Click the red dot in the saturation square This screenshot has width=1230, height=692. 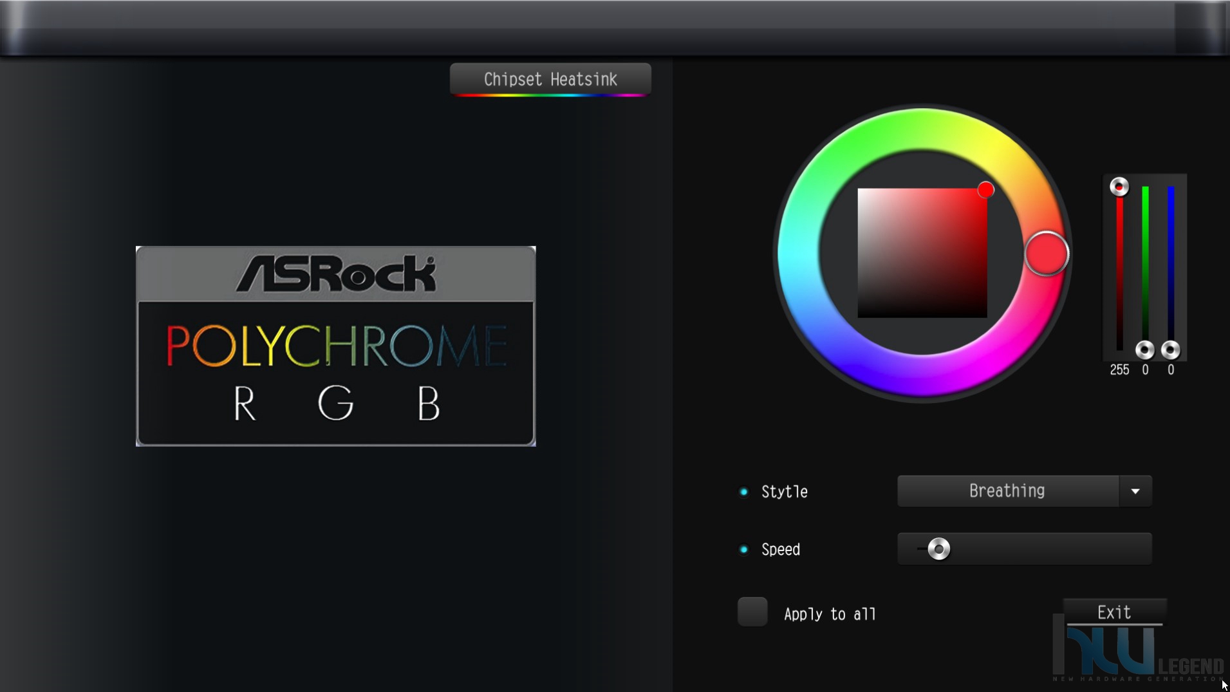(x=985, y=190)
